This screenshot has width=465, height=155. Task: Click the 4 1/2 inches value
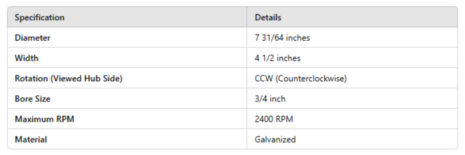tap(278, 58)
